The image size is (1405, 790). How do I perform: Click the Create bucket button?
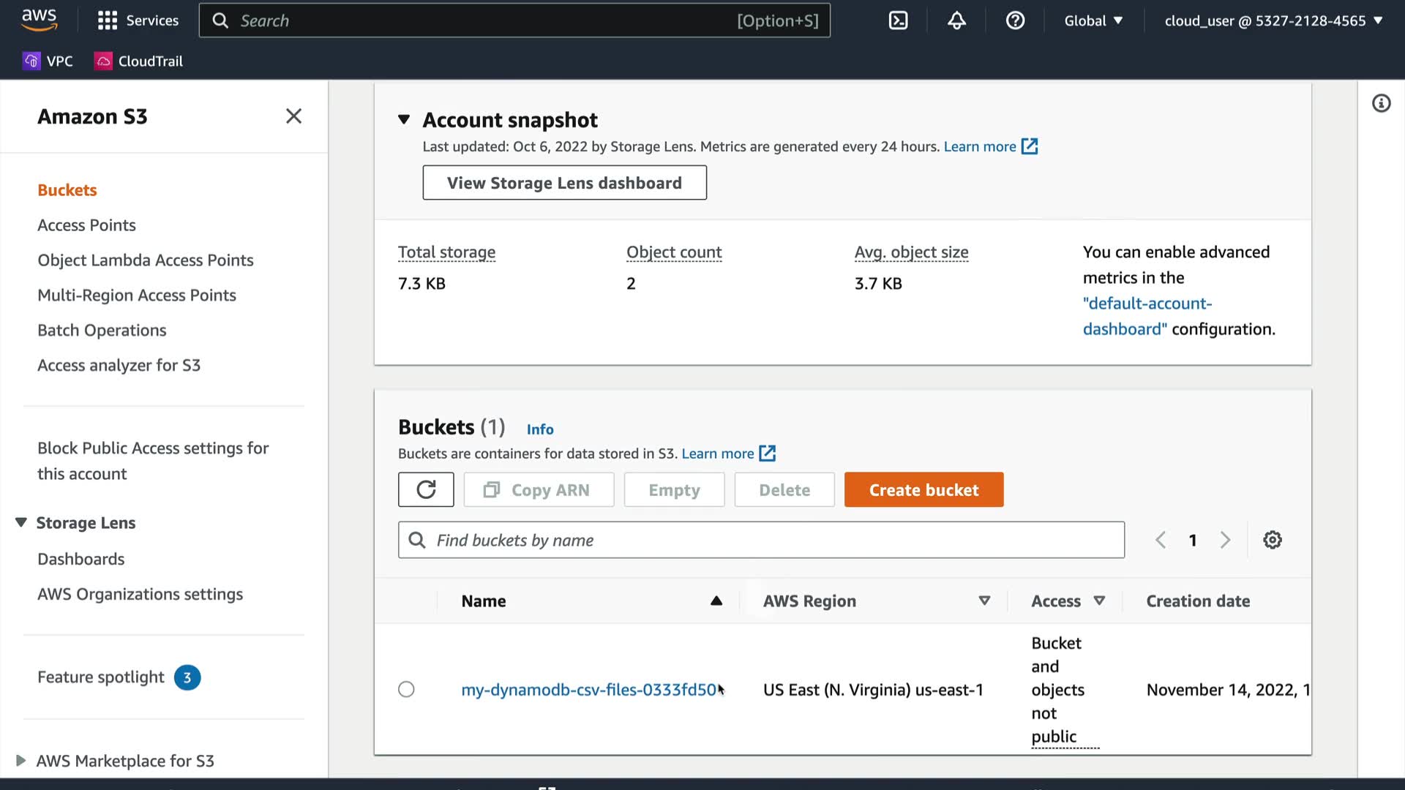point(923,489)
